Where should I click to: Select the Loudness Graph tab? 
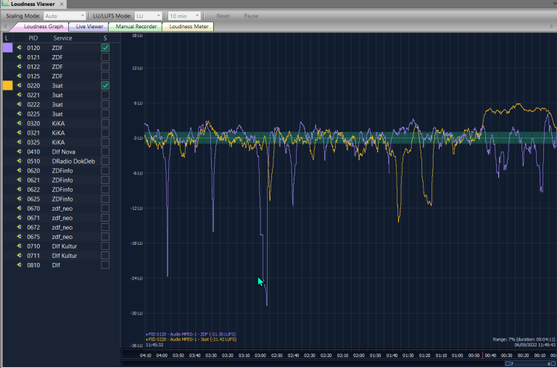(x=44, y=27)
